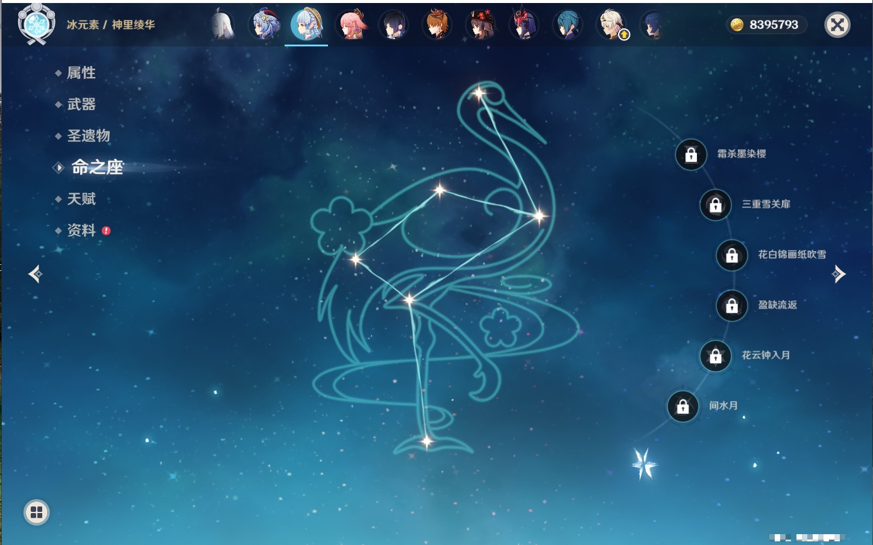873x545 pixels.
Task: Select the locked constellation 三重雪关扉
Action: tap(716, 205)
